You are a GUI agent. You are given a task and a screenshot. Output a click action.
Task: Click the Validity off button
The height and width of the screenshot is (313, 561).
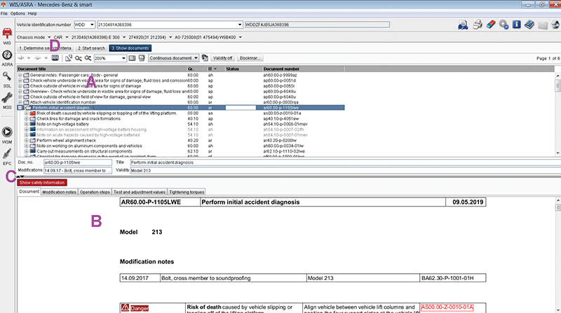click(223, 58)
